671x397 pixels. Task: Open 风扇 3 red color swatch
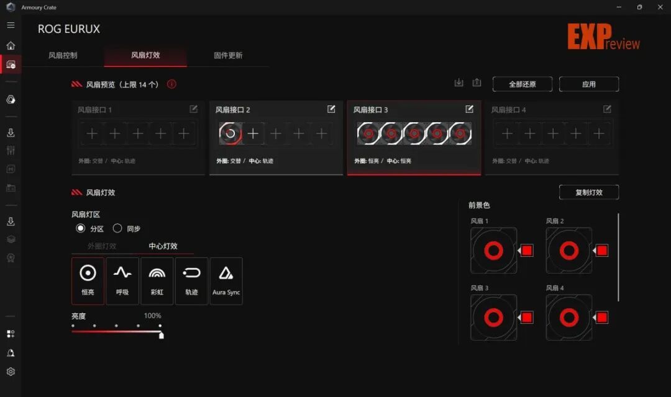(x=527, y=318)
